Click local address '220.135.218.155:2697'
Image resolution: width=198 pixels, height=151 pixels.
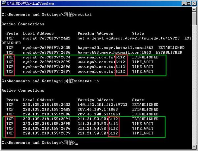coord(47,133)
